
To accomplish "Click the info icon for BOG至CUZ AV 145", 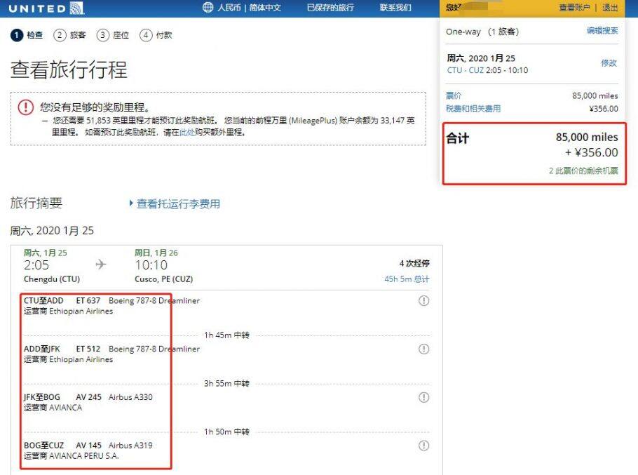I will point(423,446).
